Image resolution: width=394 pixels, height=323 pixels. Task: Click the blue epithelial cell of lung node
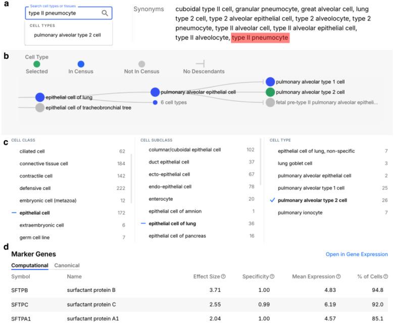point(40,97)
